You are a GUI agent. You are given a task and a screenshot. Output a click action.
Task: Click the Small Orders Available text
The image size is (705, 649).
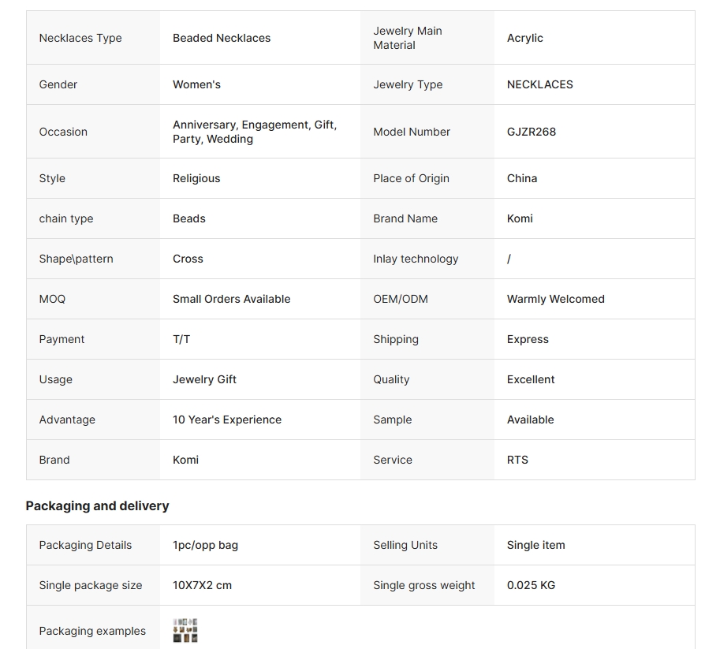tap(232, 299)
